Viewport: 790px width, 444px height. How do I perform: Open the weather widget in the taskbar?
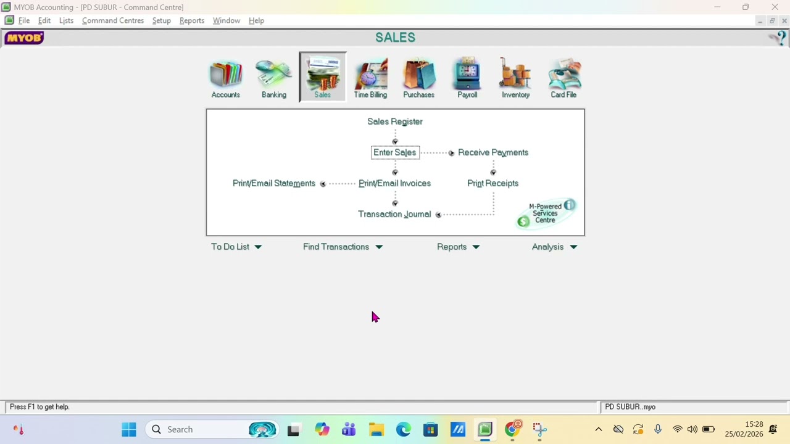[19, 429]
